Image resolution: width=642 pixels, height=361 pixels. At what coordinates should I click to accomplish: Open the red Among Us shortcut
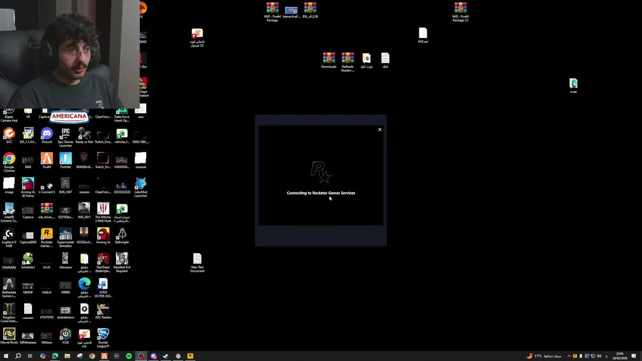103,236
